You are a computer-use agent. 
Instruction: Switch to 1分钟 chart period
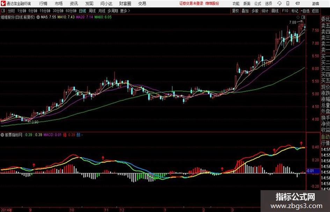21,11
